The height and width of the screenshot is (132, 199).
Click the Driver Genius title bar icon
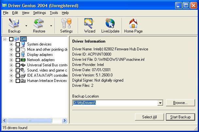click(5, 6)
